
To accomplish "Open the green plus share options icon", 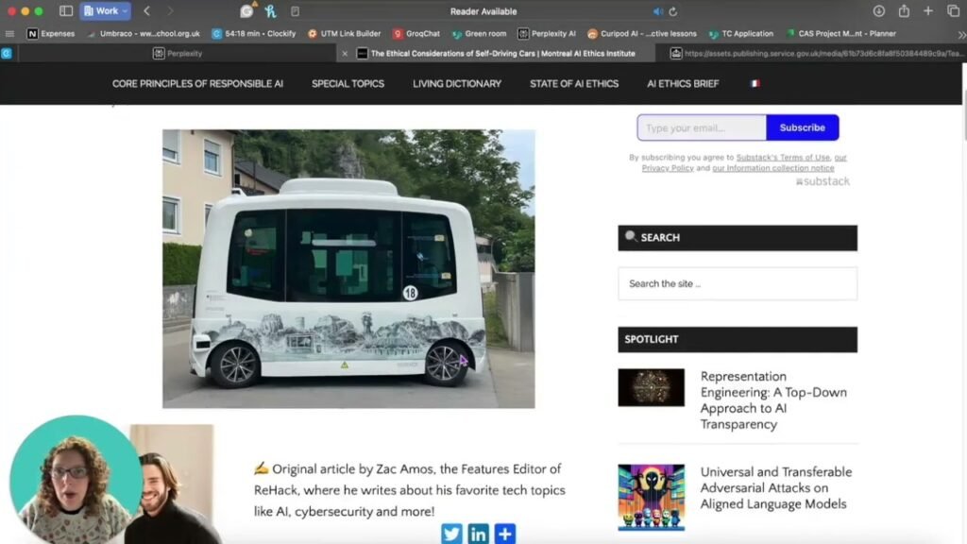I will click(505, 534).
